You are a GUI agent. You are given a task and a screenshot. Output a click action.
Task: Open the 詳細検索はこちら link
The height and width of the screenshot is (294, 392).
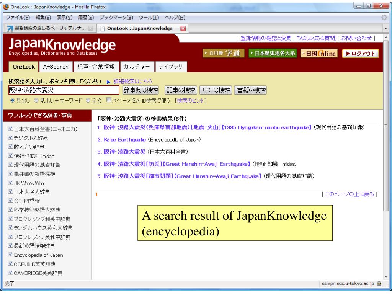(x=133, y=81)
